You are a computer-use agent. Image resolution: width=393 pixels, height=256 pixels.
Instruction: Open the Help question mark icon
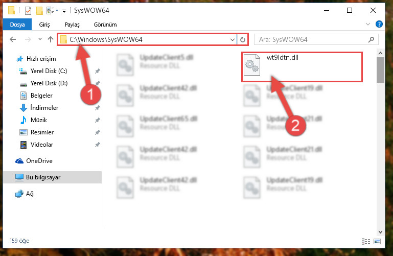379,24
